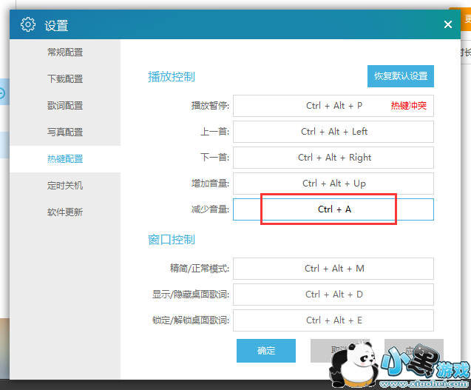Open the 常规配置 tab
This screenshot has height=390, width=471.
pos(65,53)
